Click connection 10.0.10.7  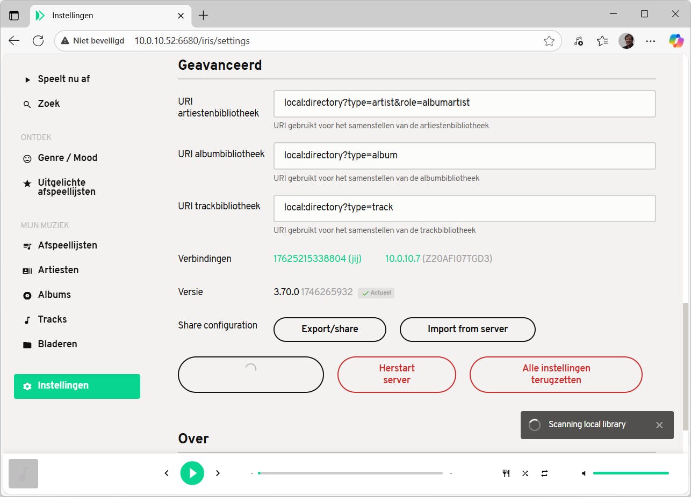pyautogui.click(x=402, y=259)
